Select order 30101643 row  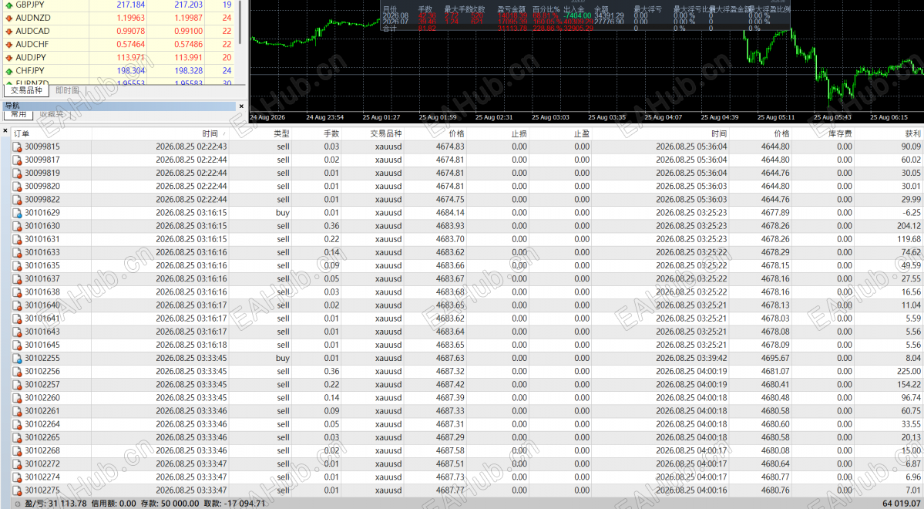click(x=467, y=332)
